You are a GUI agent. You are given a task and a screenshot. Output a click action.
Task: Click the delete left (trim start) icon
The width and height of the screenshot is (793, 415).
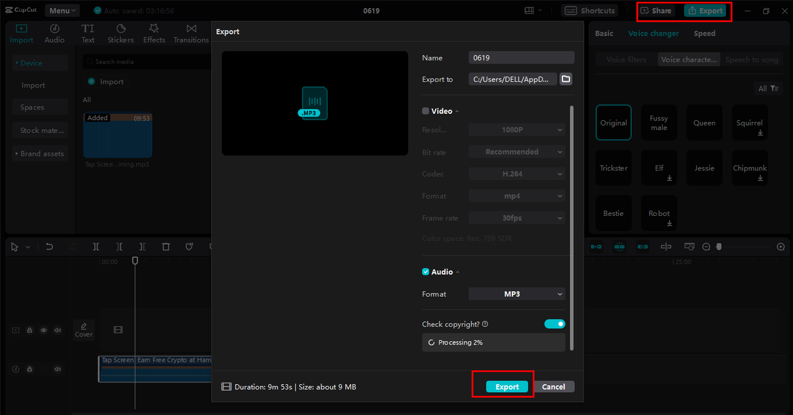coord(120,247)
